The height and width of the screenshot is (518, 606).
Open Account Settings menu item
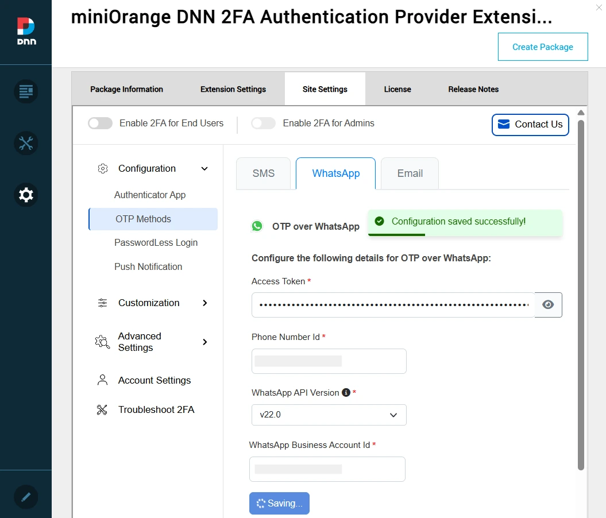tap(155, 381)
